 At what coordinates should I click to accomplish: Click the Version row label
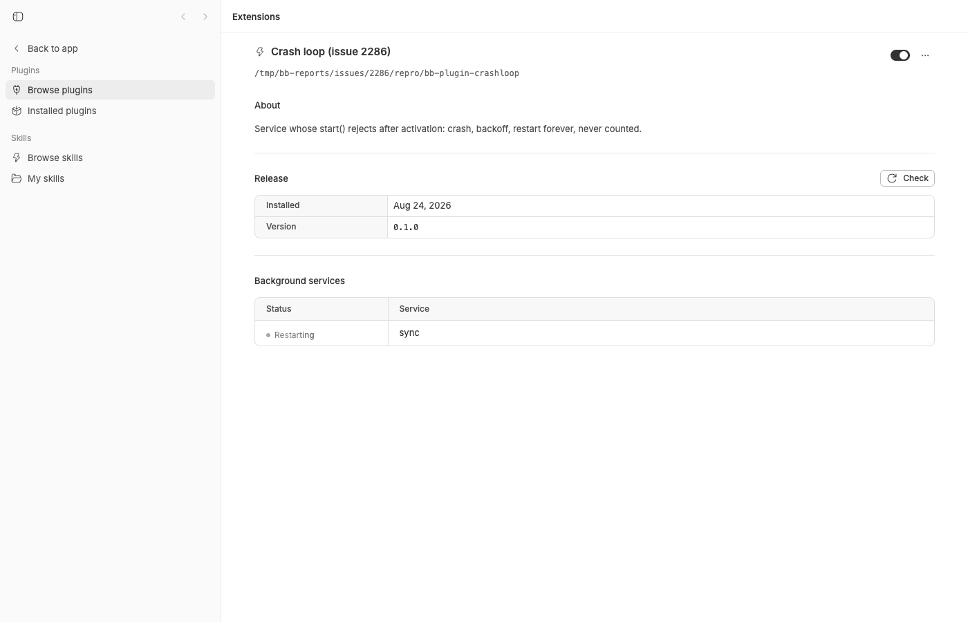click(x=281, y=227)
